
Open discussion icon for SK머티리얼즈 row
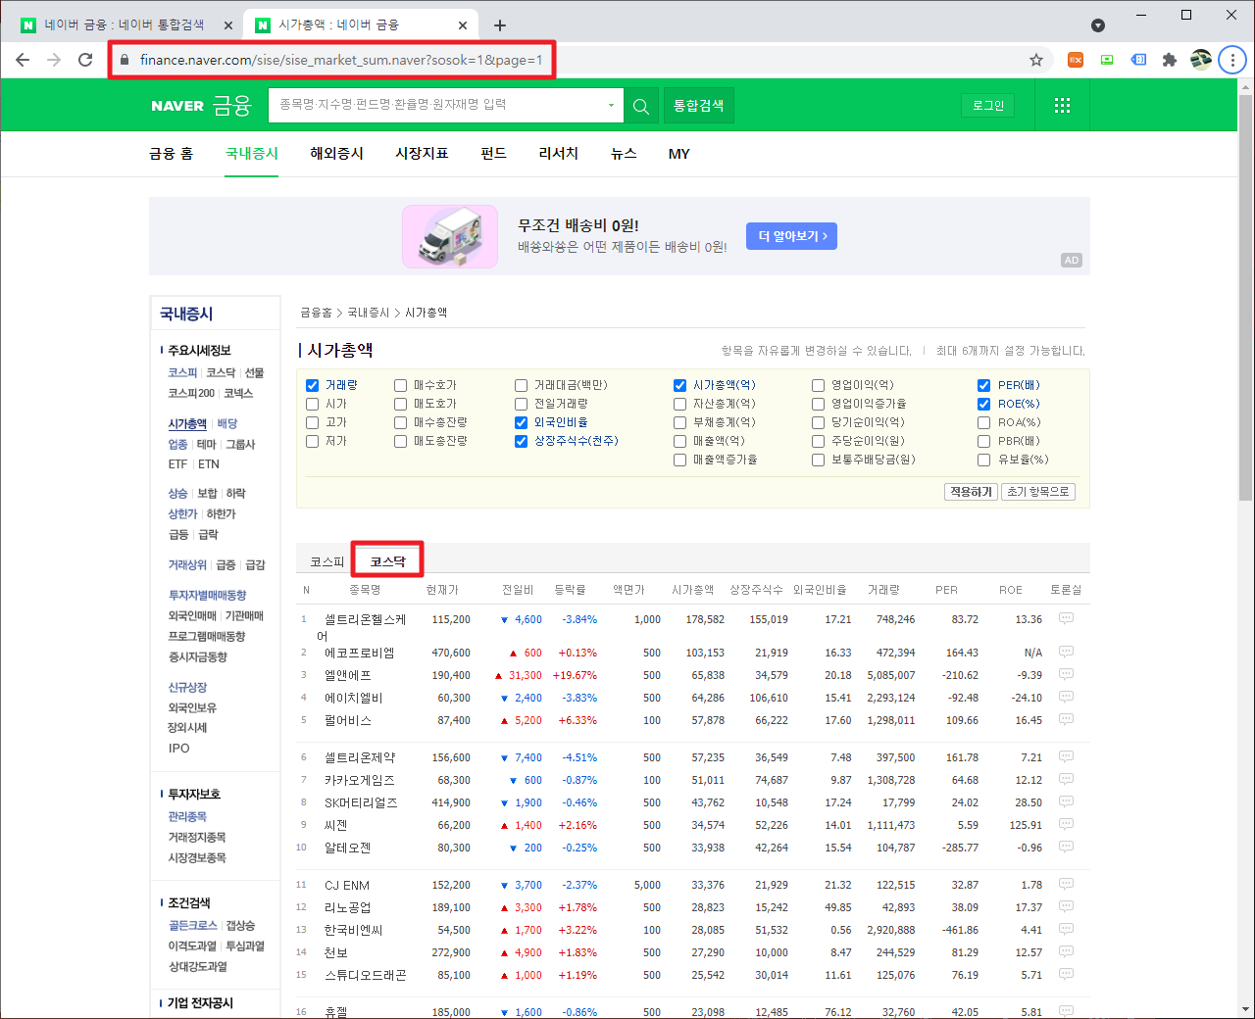point(1066,801)
